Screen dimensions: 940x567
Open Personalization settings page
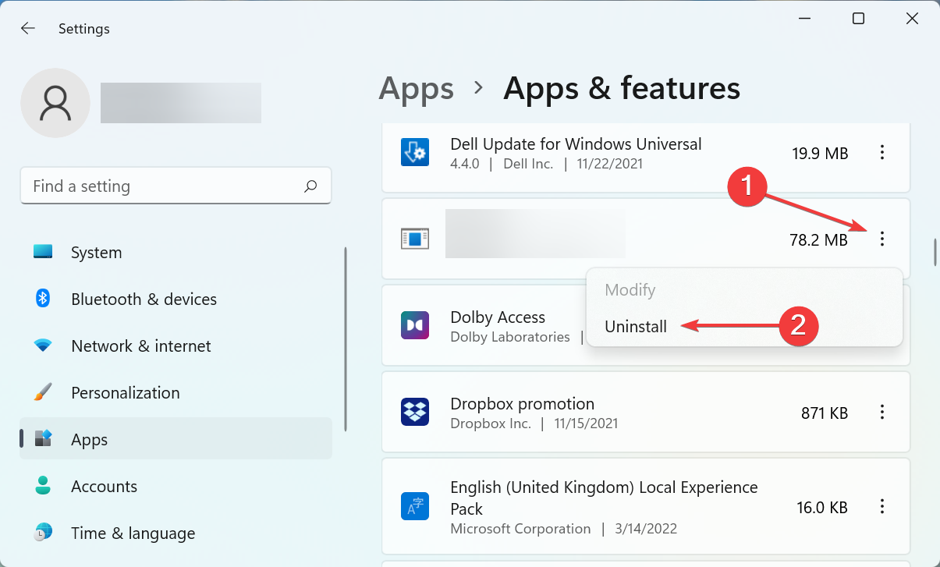coord(125,393)
